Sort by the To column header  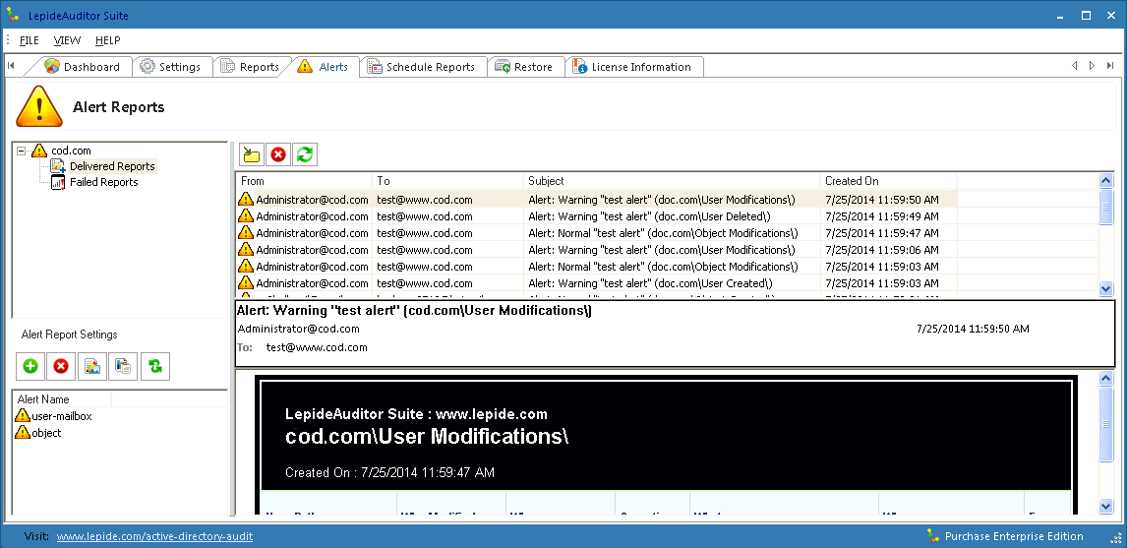pos(447,181)
